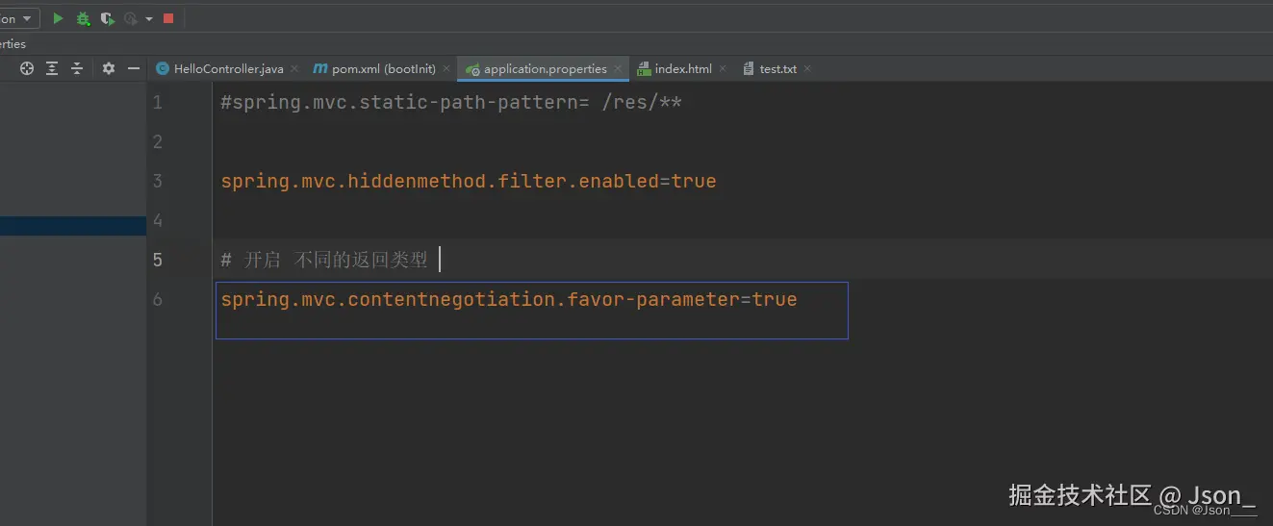Screen dimensions: 1273x526
Task: Click the hiddenmethod.filter.enabled line
Action: 469,181
